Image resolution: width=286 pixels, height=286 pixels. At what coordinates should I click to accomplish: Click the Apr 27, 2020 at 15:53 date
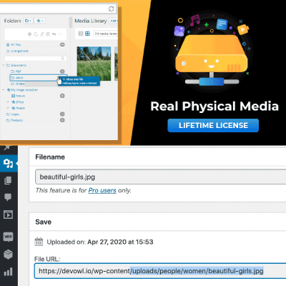pos(120,242)
